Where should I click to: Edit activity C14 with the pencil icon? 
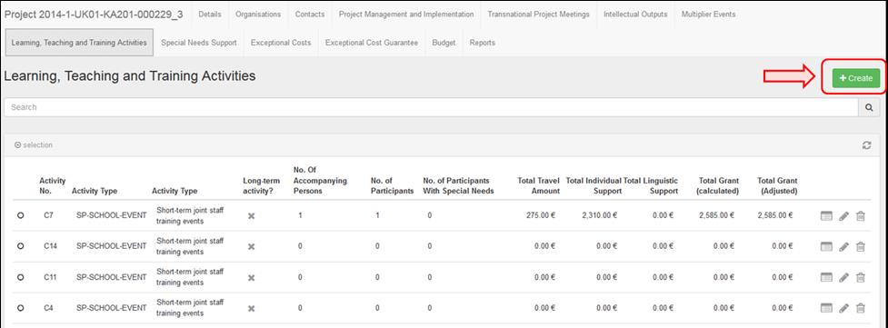(843, 246)
